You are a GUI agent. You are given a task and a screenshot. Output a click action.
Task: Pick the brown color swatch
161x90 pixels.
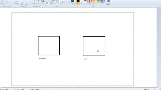click(x=90, y=2)
